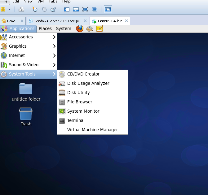The image size is (208, 195).
Task: Click the revert to snapshot icon
Action: point(44,9)
